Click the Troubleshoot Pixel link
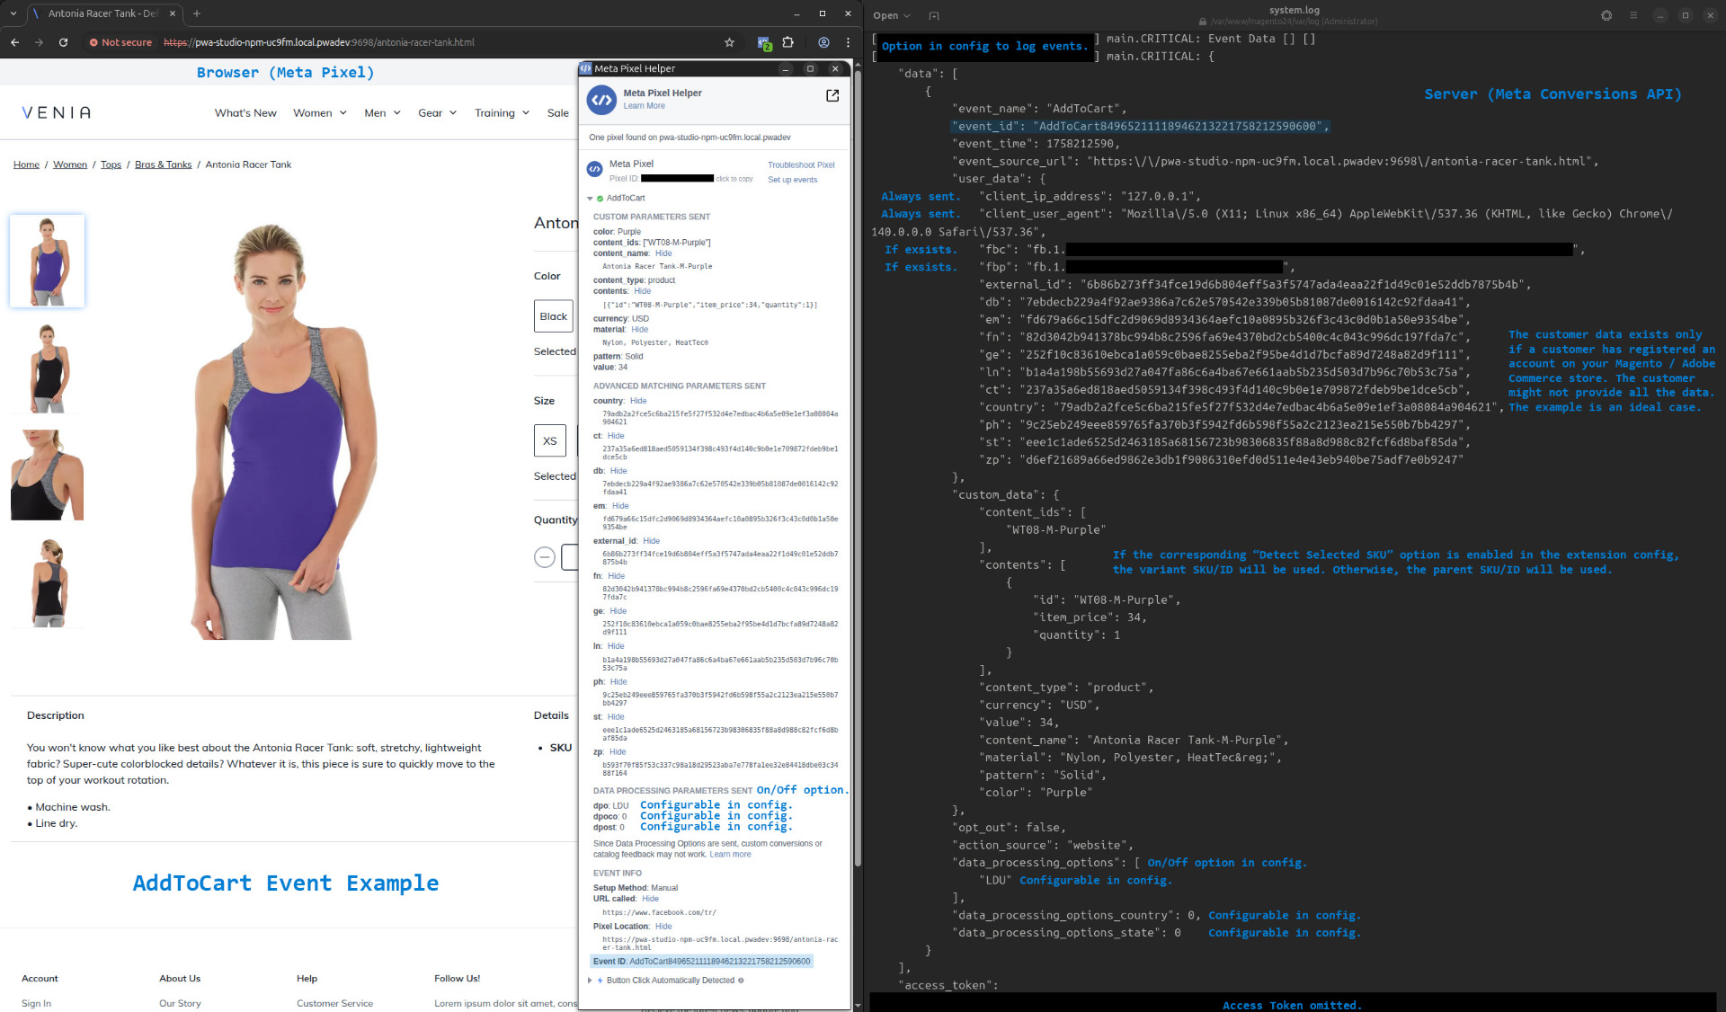This screenshot has width=1726, height=1012. point(801,164)
